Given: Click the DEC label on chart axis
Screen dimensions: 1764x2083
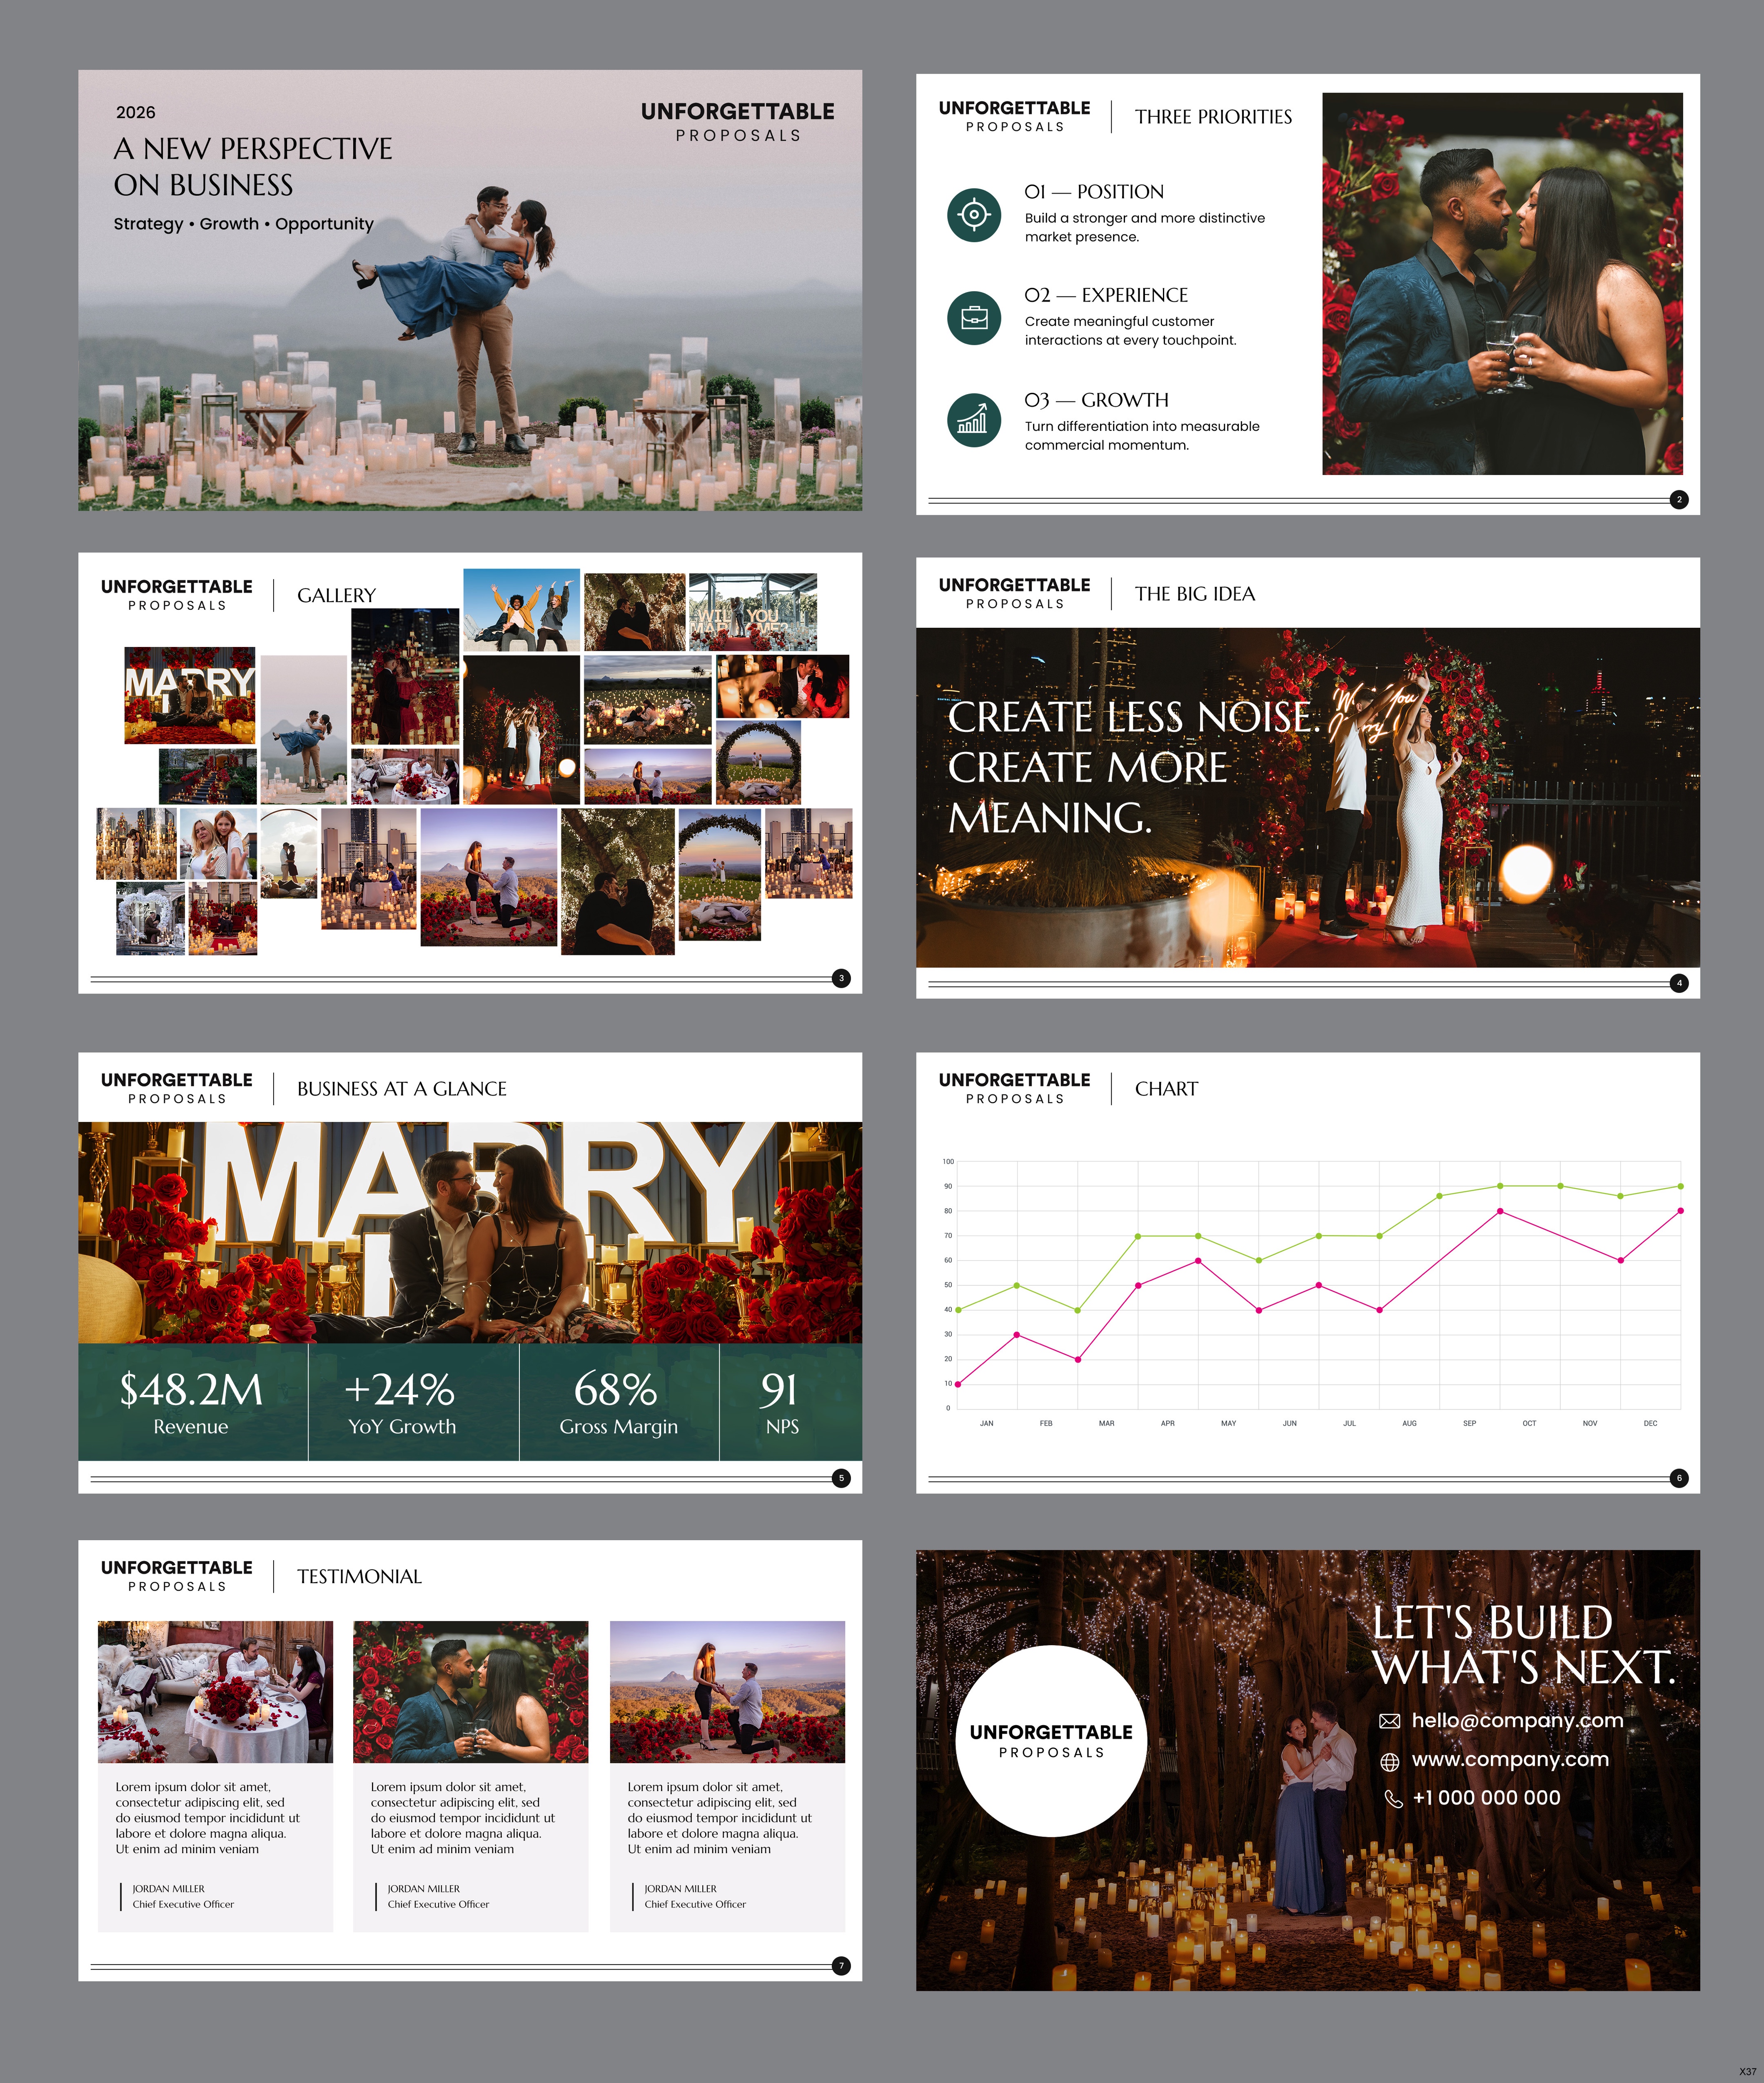Looking at the screenshot, I should click(1650, 1423).
